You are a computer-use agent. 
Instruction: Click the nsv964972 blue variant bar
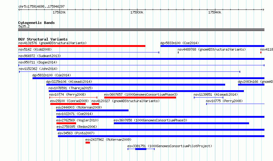pos(141,59)
